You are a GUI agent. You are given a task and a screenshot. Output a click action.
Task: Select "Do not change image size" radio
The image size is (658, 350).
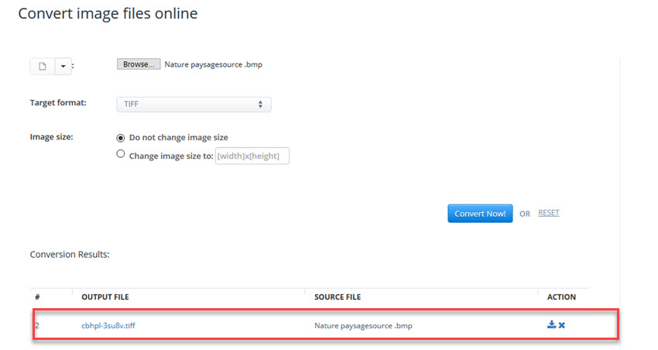click(120, 138)
